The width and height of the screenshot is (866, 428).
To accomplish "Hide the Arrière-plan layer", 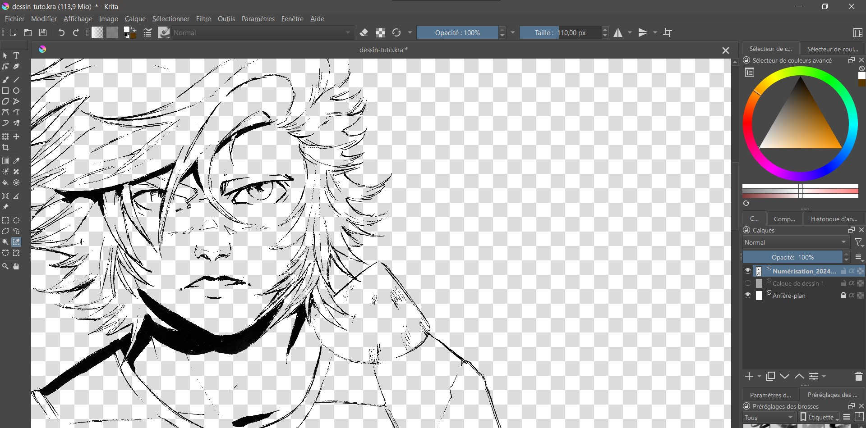I will [x=748, y=296].
